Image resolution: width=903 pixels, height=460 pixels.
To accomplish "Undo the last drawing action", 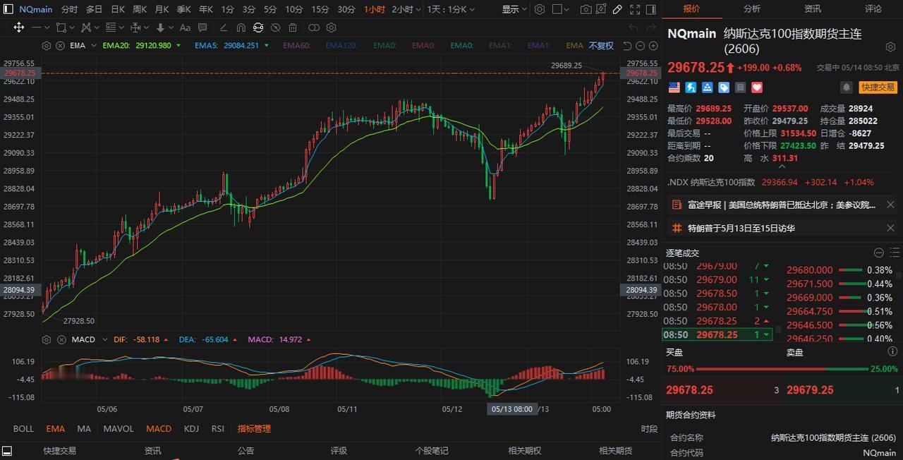I will (633, 28).
